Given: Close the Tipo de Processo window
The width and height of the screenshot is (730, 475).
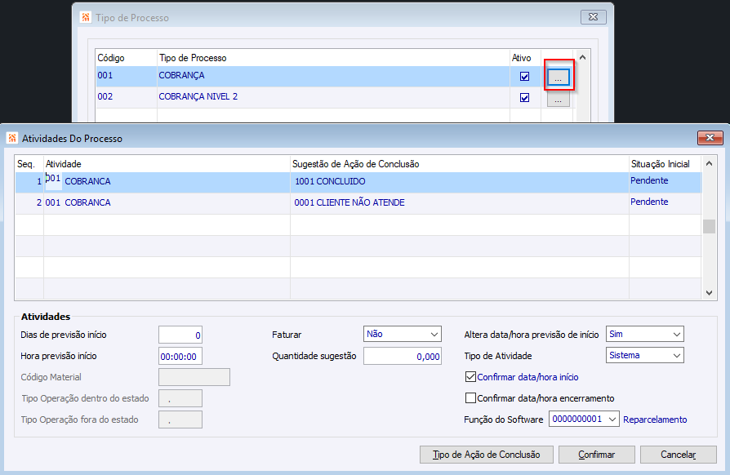Looking at the screenshot, I should click(x=593, y=17).
